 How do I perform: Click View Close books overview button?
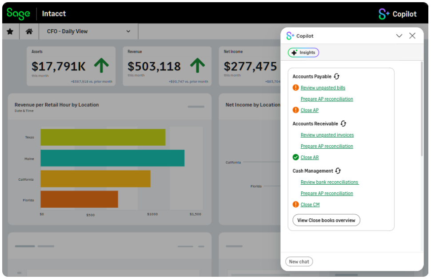326,220
